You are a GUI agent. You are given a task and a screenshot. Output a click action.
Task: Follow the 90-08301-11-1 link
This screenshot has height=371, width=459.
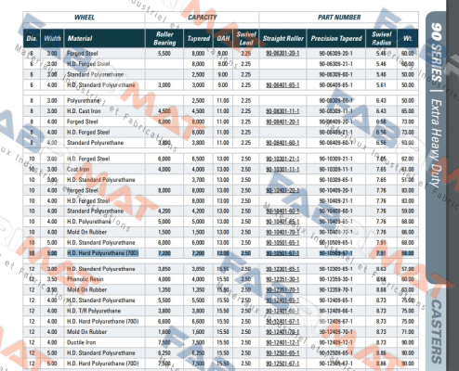tap(282, 111)
